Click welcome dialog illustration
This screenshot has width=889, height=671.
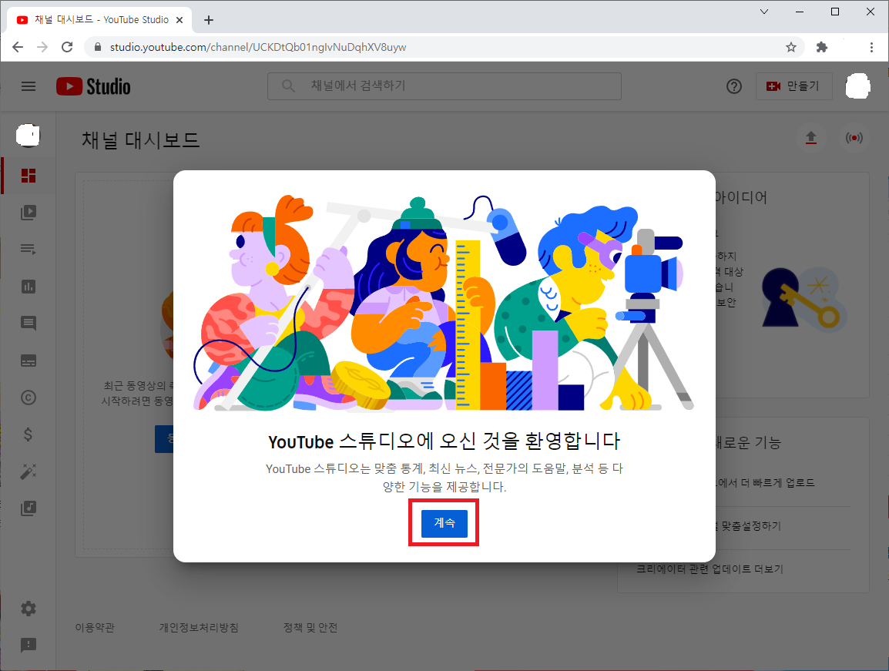tap(444, 302)
